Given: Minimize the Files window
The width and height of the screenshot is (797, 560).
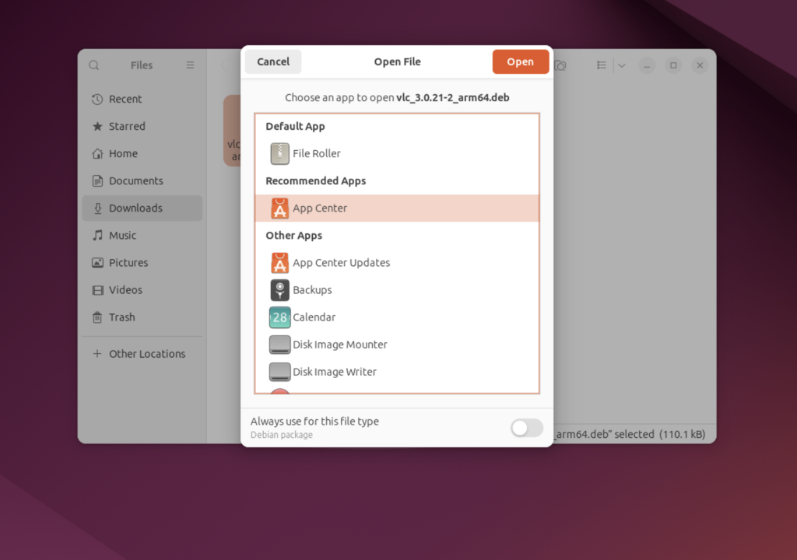Looking at the screenshot, I should tap(647, 65).
